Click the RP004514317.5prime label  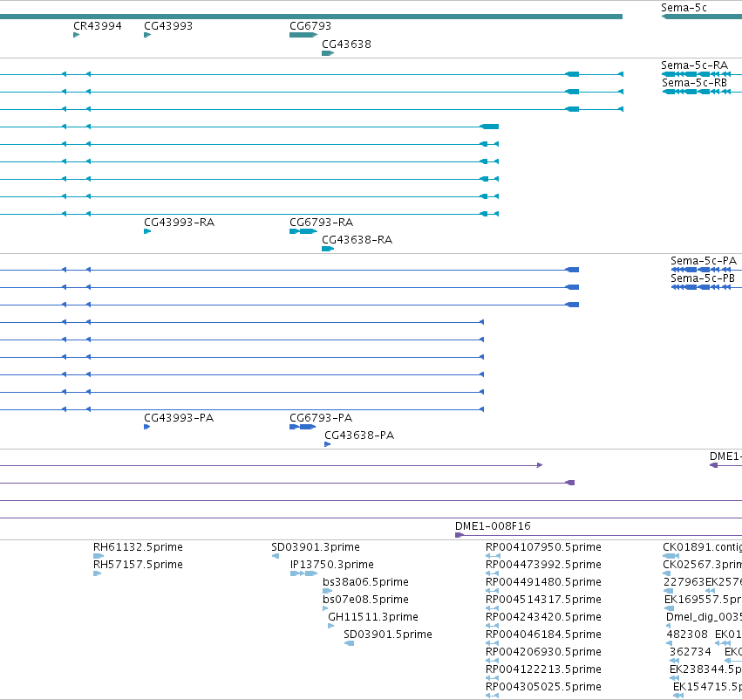coord(543,600)
